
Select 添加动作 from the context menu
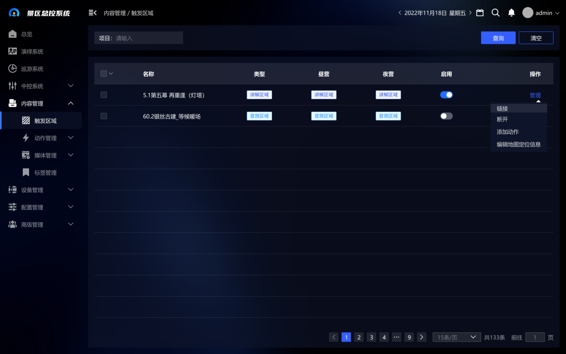[507, 132]
